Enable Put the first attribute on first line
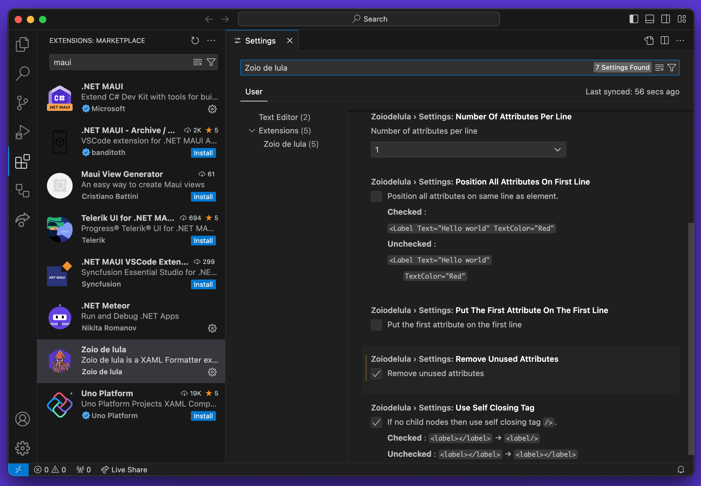This screenshot has height=486, width=701. (x=376, y=325)
